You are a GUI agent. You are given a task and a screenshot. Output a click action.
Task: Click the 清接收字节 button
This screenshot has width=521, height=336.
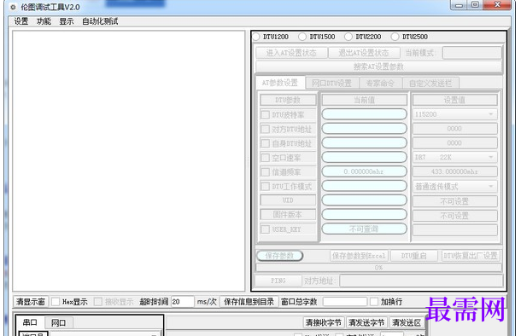tap(324, 322)
